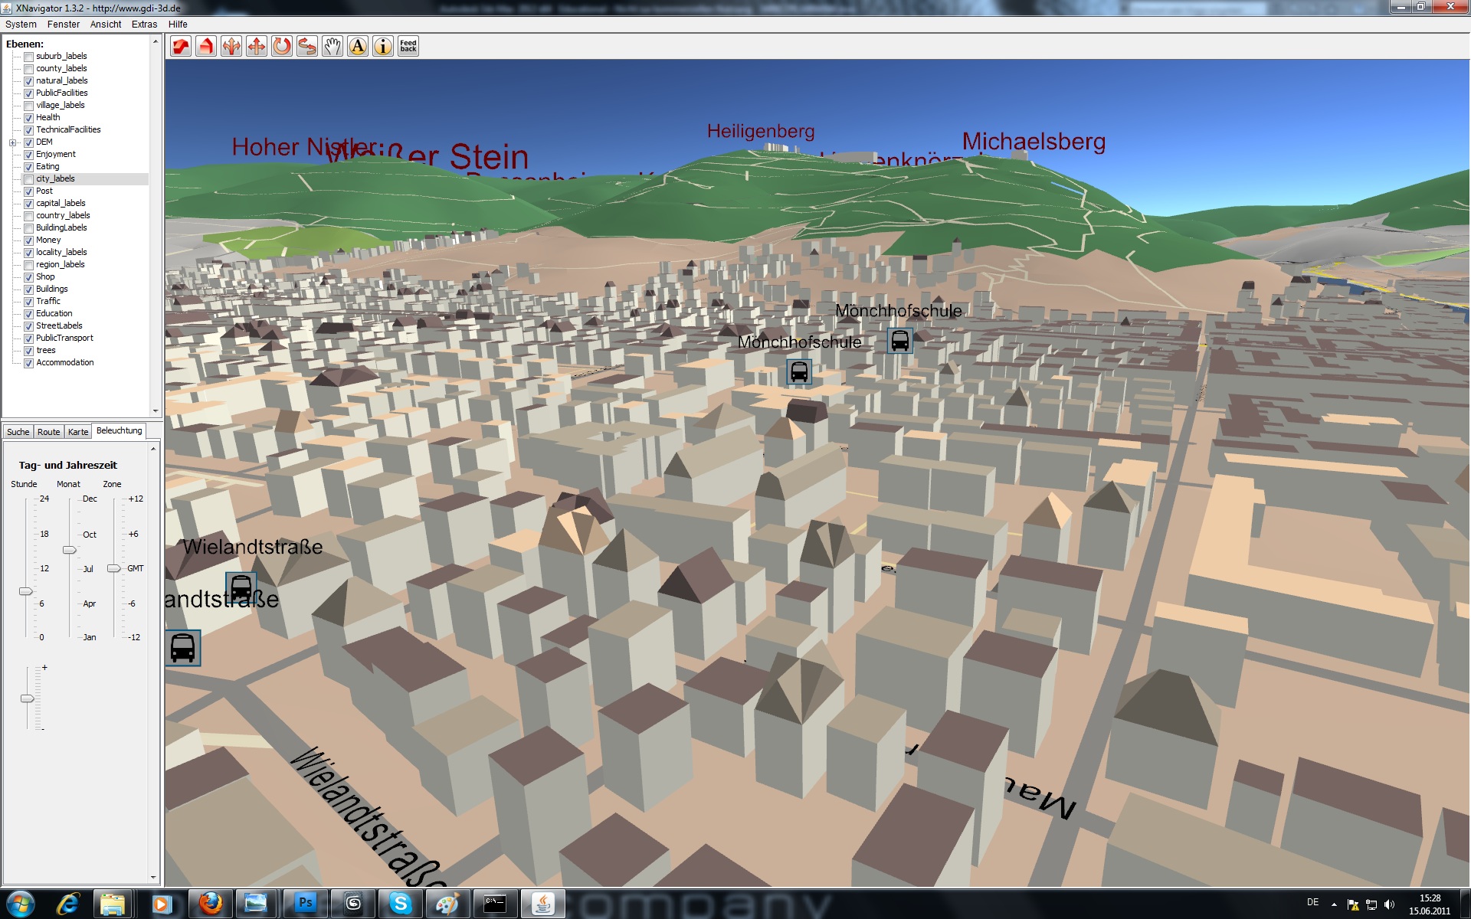Uncheck the PublicFacilities layer
The height and width of the screenshot is (919, 1471).
[29, 93]
